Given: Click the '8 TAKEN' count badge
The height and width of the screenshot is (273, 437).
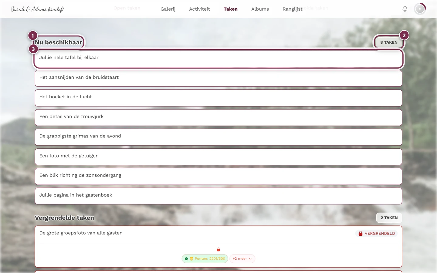Looking at the screenshot, I should pos(389,42).
